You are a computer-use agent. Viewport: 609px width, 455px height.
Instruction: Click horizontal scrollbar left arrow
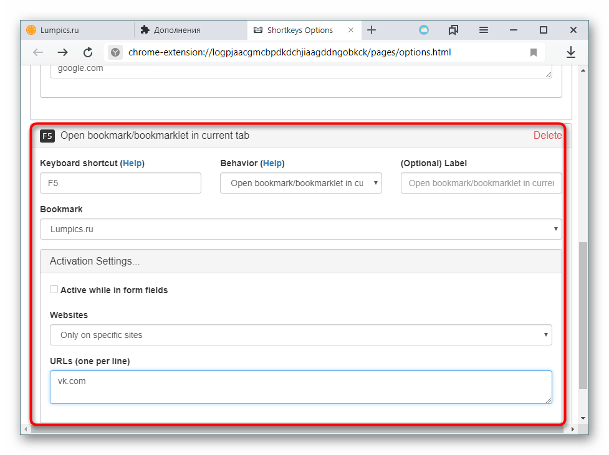click(26, 429)
